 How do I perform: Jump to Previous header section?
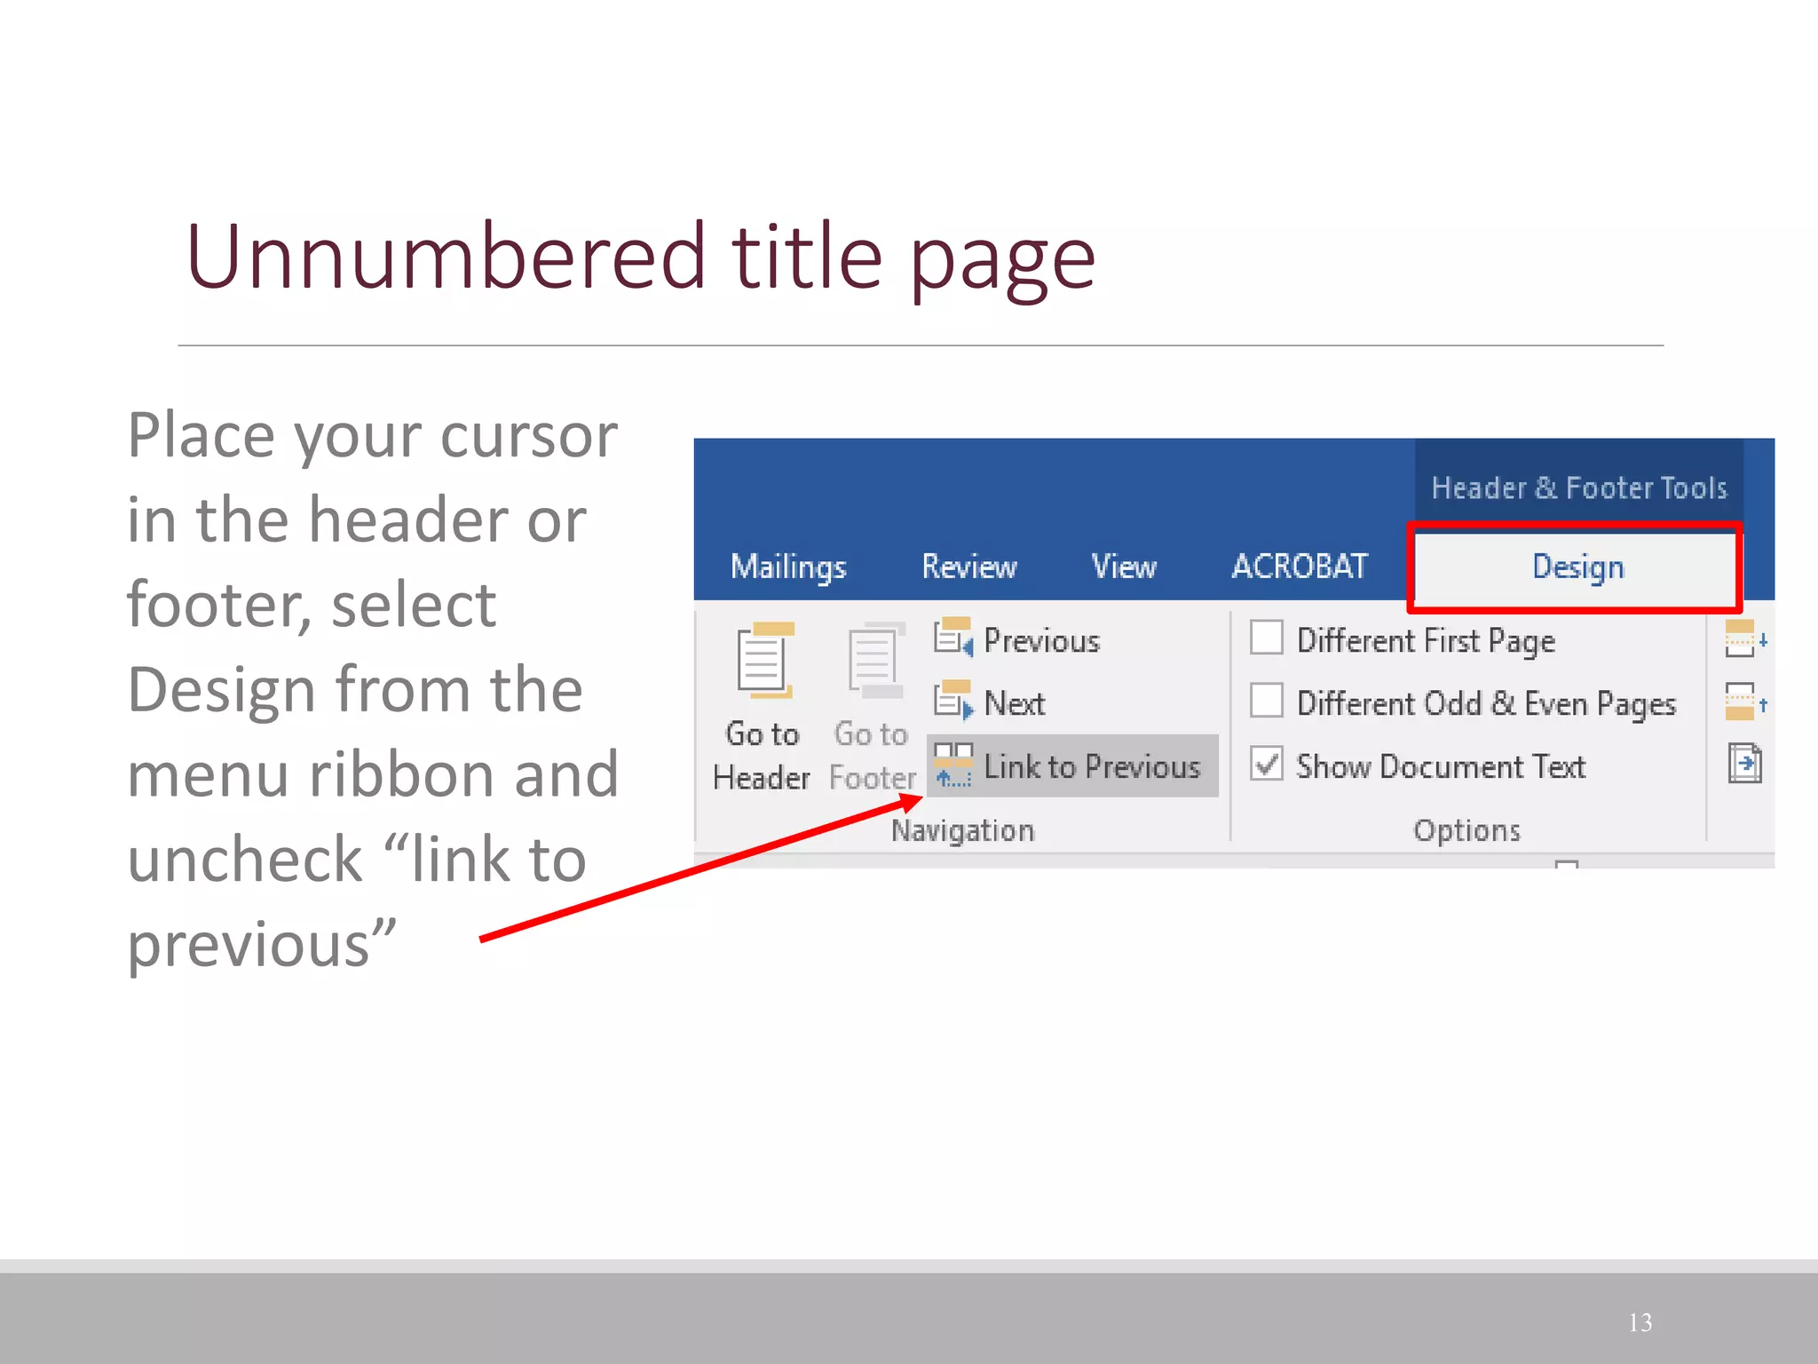1017,639
